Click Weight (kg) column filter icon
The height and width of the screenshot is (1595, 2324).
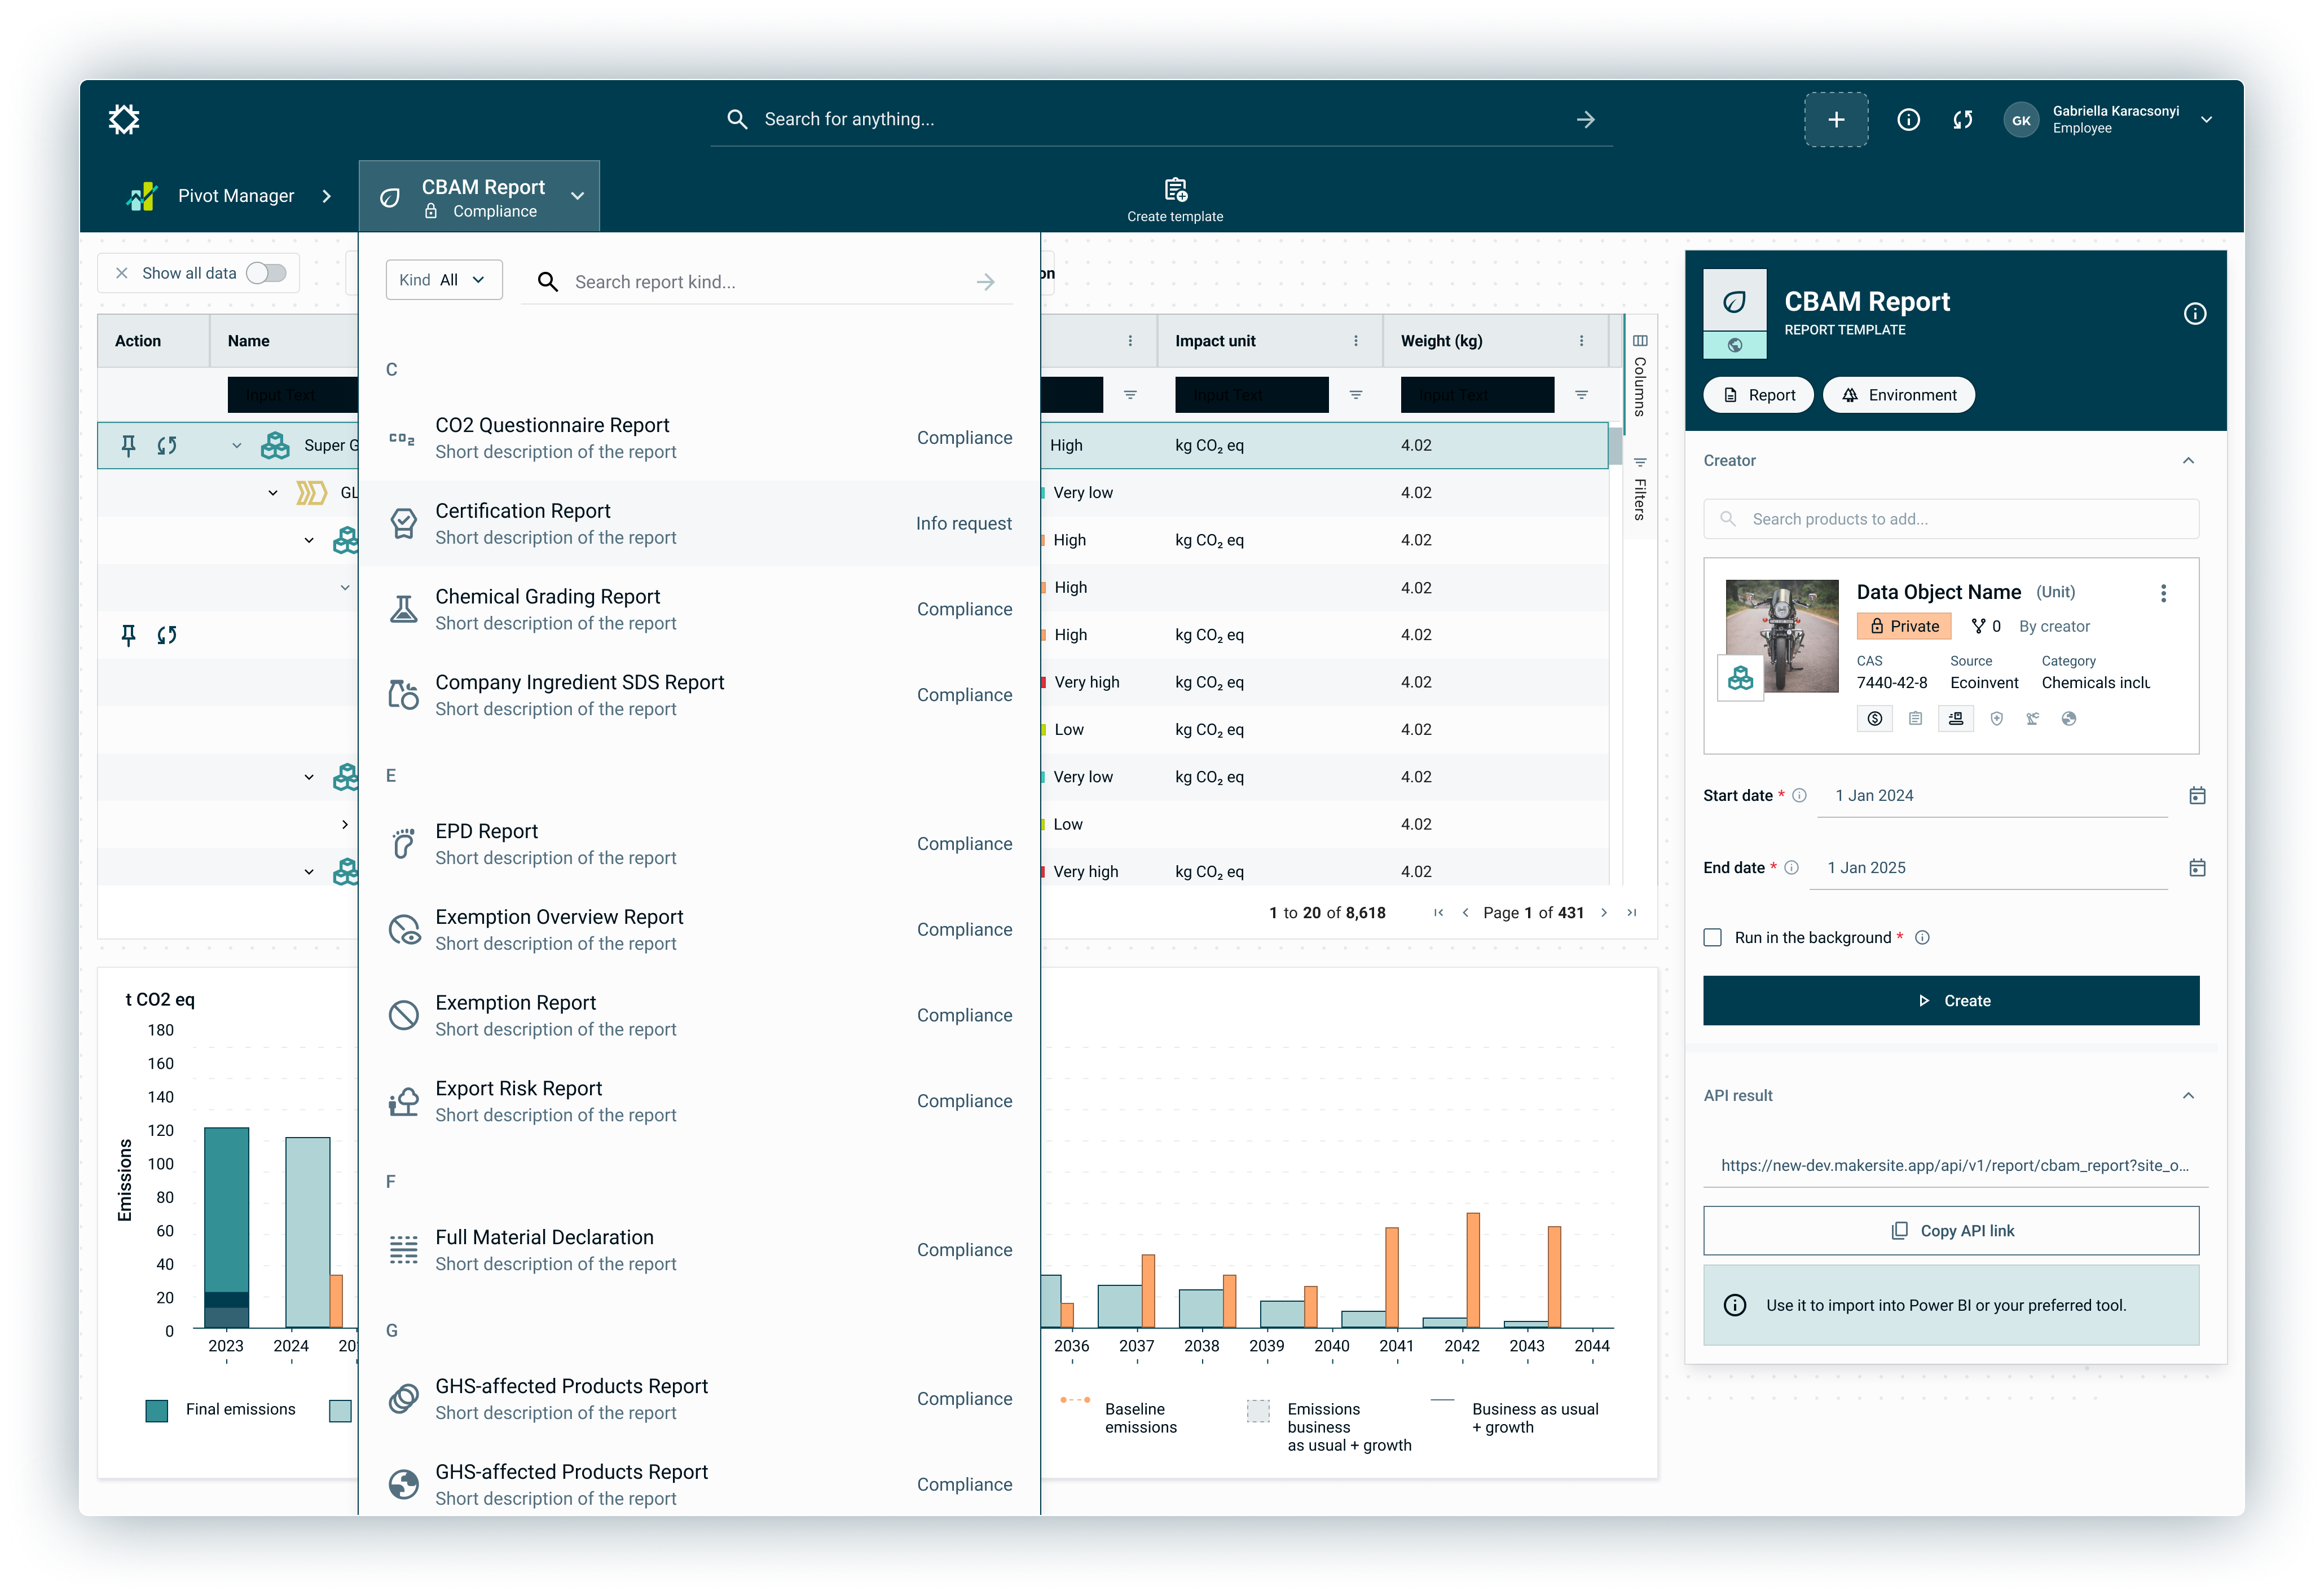tap(1581, 395)
